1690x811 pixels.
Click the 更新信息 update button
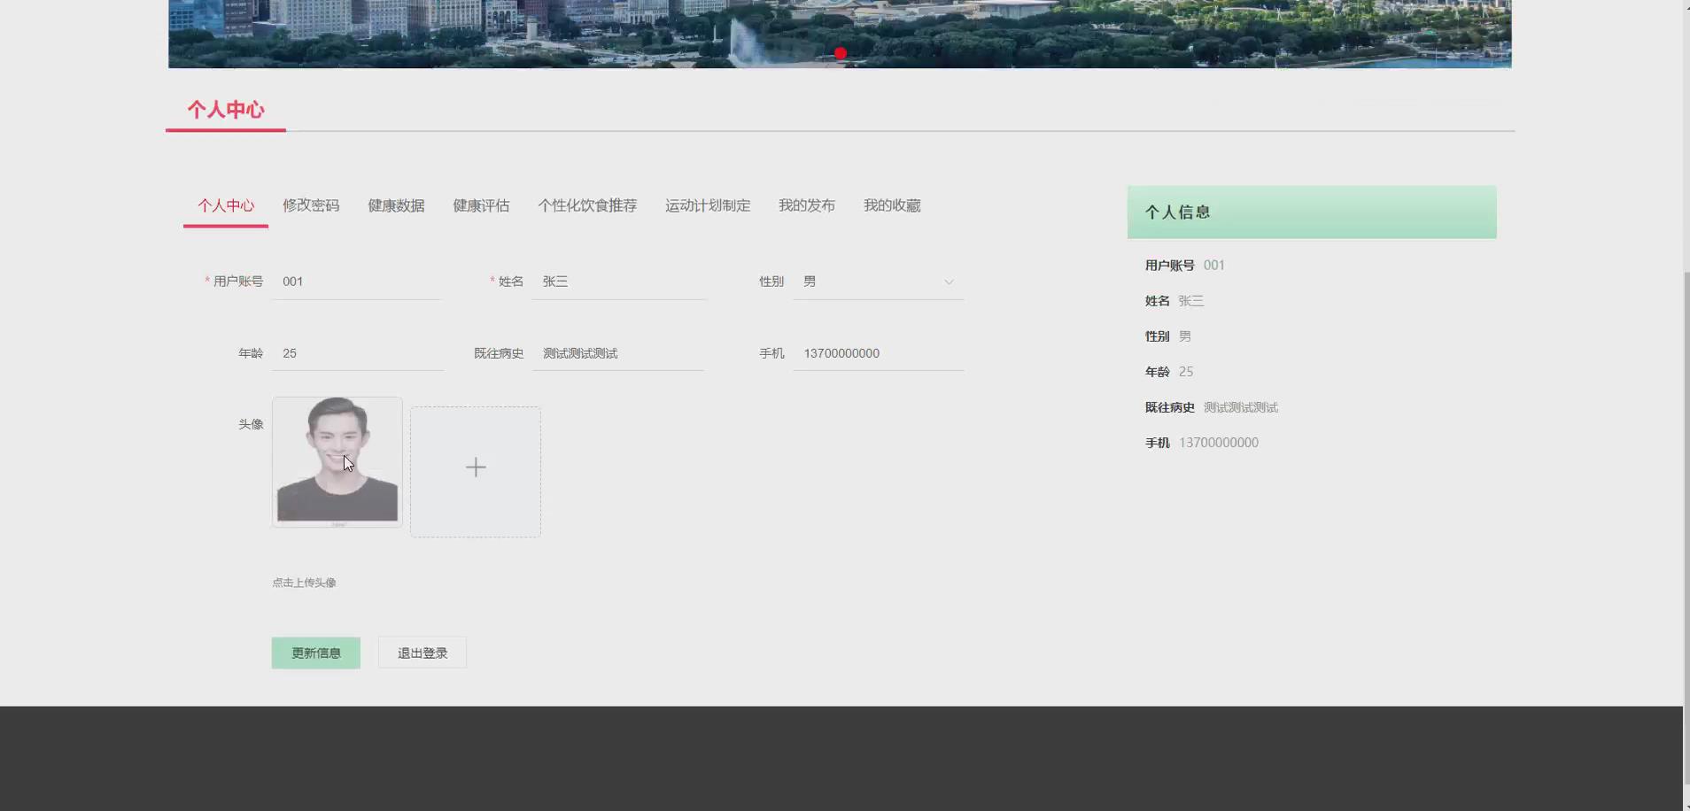(315, 653)
